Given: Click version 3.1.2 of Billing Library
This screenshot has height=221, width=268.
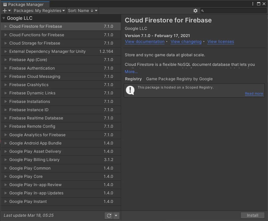Looking at the screenshot, I should [109, 160].
